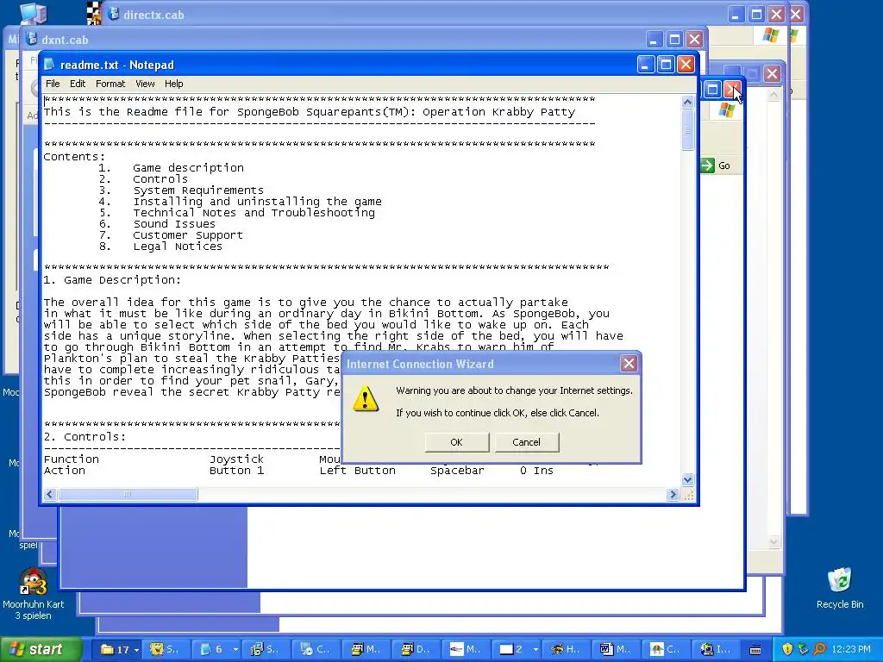Click the security shield tray icon
The image size is (883, 662).
787,650
